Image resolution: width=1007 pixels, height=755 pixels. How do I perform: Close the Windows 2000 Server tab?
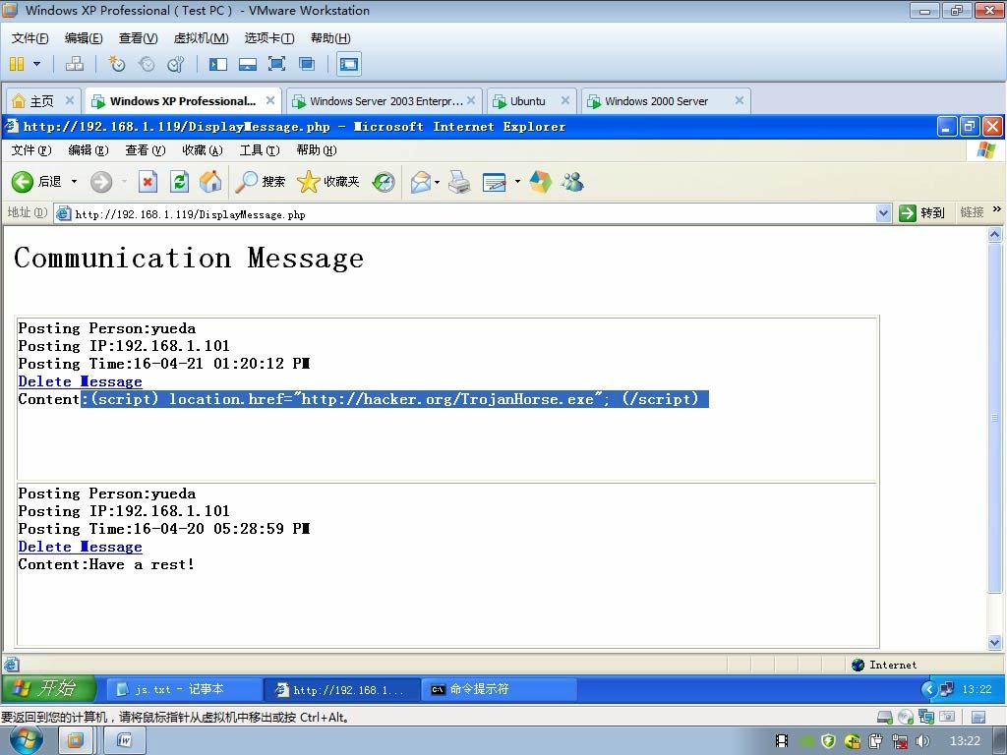click(740, 100)
